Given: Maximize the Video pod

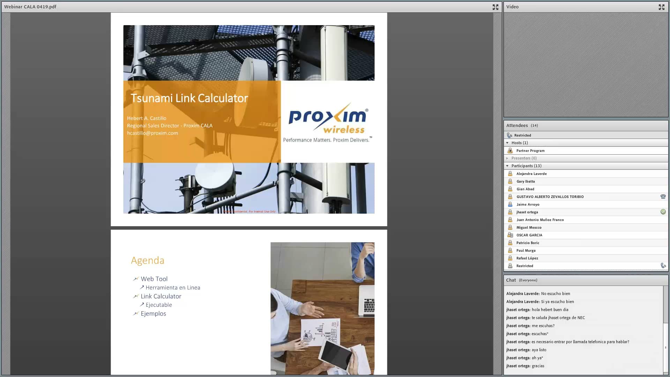Looking at the screenshot, I should pos(661,7).
